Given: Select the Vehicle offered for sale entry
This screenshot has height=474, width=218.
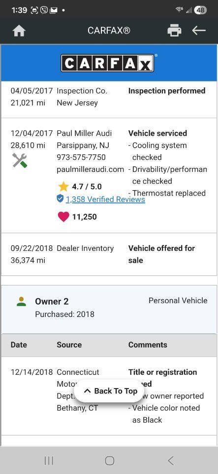Looking at the screenshot, I should point(161,254).
